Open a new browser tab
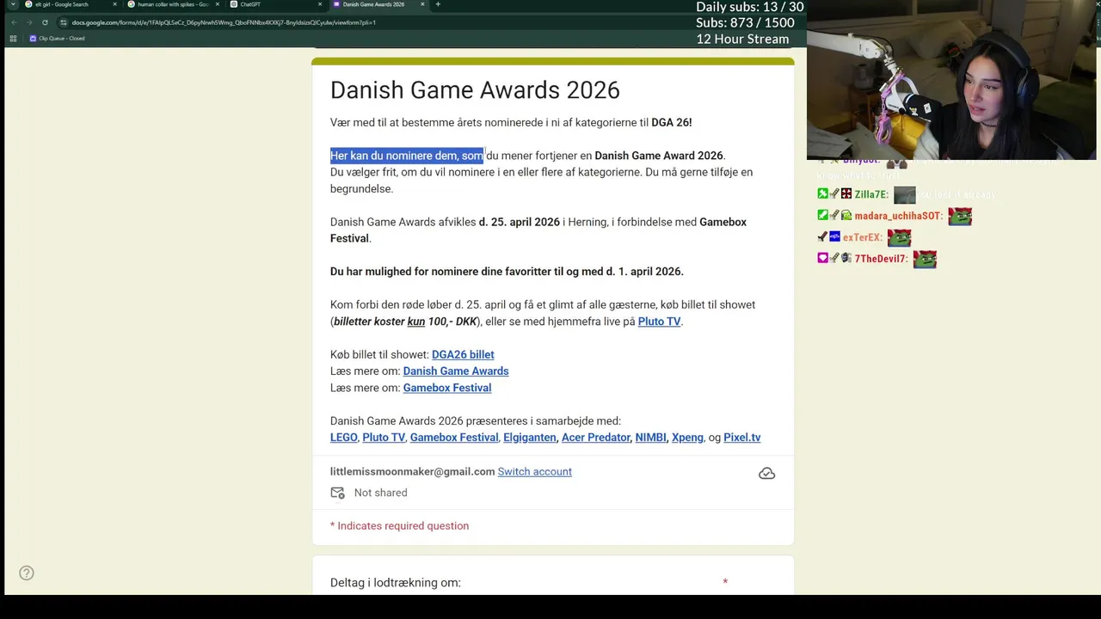This screenshot has width=1101, height=619. 438,4
